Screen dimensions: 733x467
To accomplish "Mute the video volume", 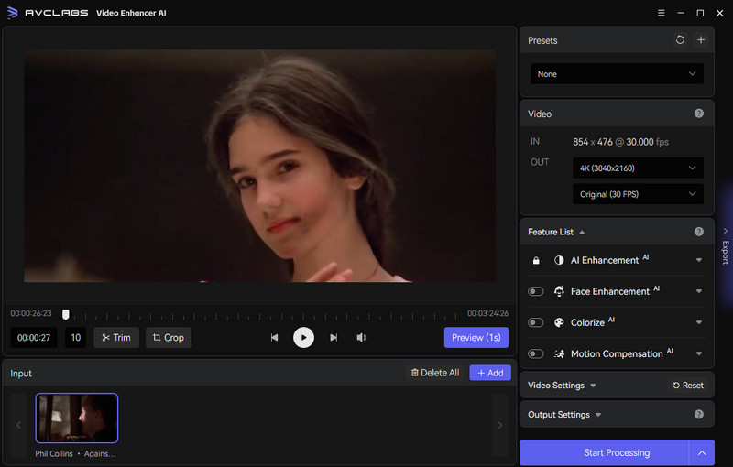I will [x=361, y=338].
